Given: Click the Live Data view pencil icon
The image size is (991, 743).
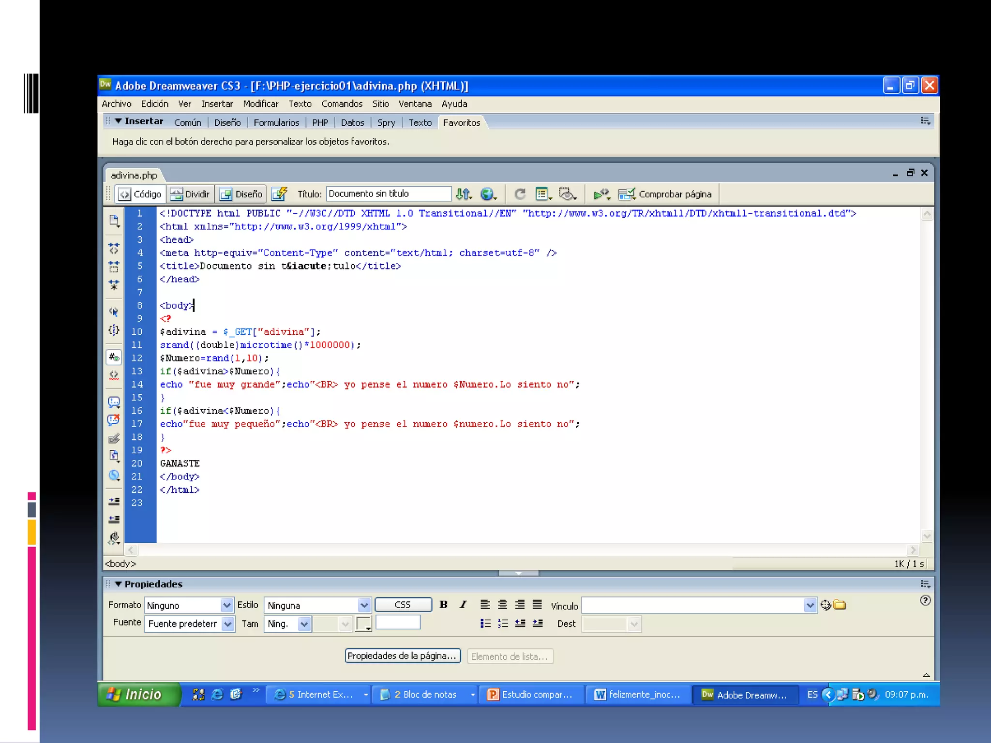Looking at the screenshot, I should (x=279, y=194).
